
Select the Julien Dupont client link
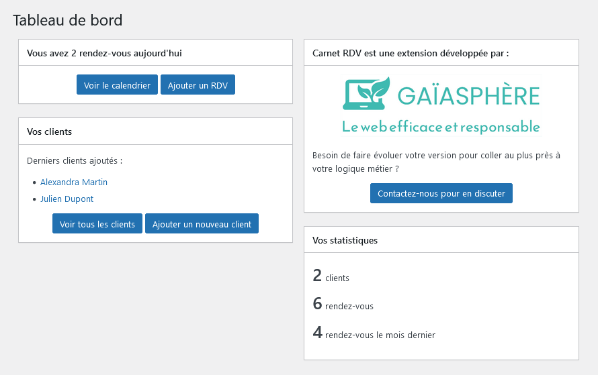coord(67,199)
